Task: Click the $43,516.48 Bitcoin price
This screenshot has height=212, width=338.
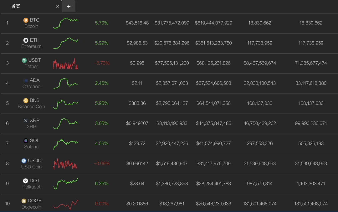Action: point(137,23)
